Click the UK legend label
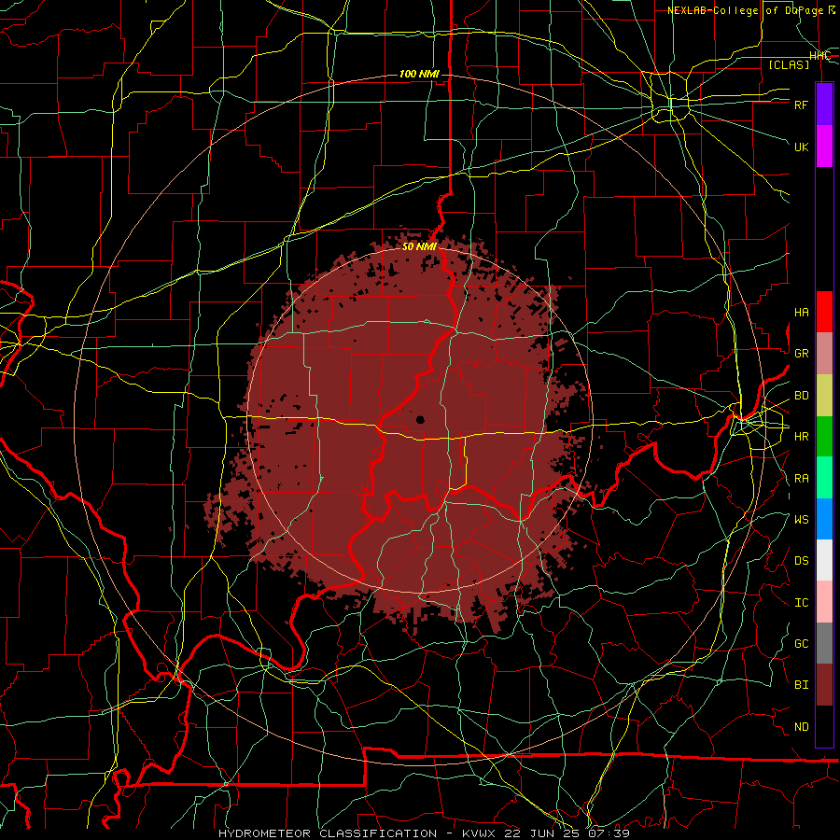 point(802,147)
